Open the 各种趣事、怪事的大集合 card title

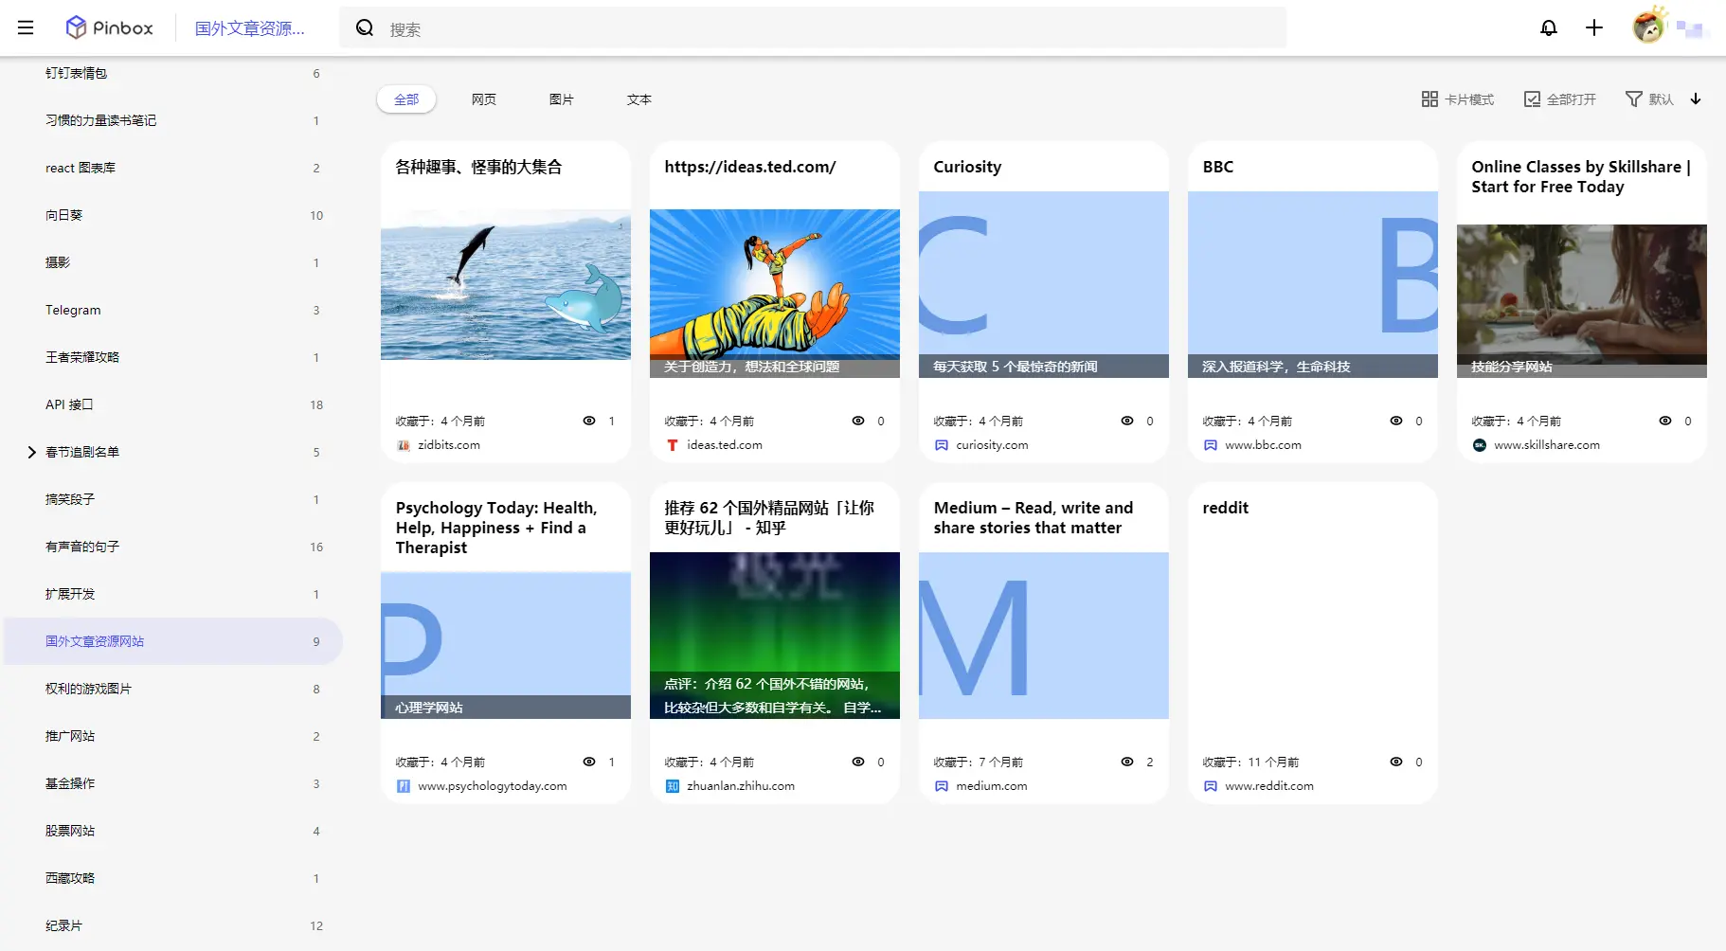point(478,167)
